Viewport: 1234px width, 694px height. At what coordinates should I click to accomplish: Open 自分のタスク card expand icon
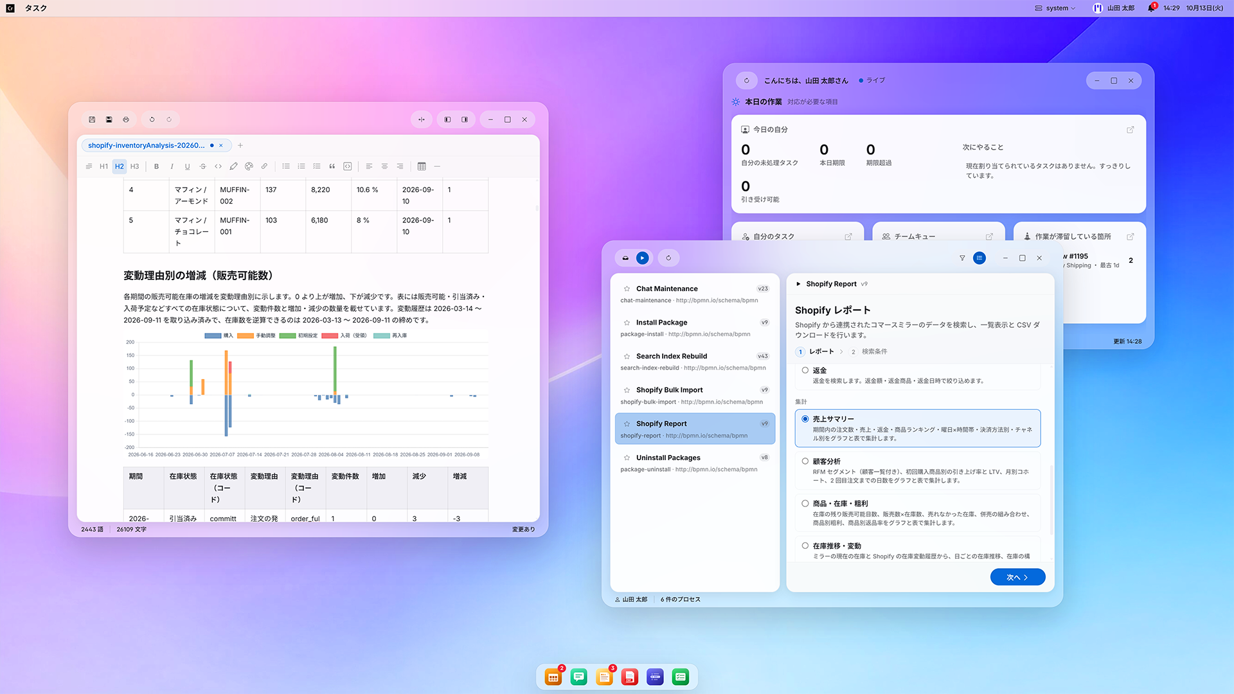pyautogui.click(x=848, y=236)
